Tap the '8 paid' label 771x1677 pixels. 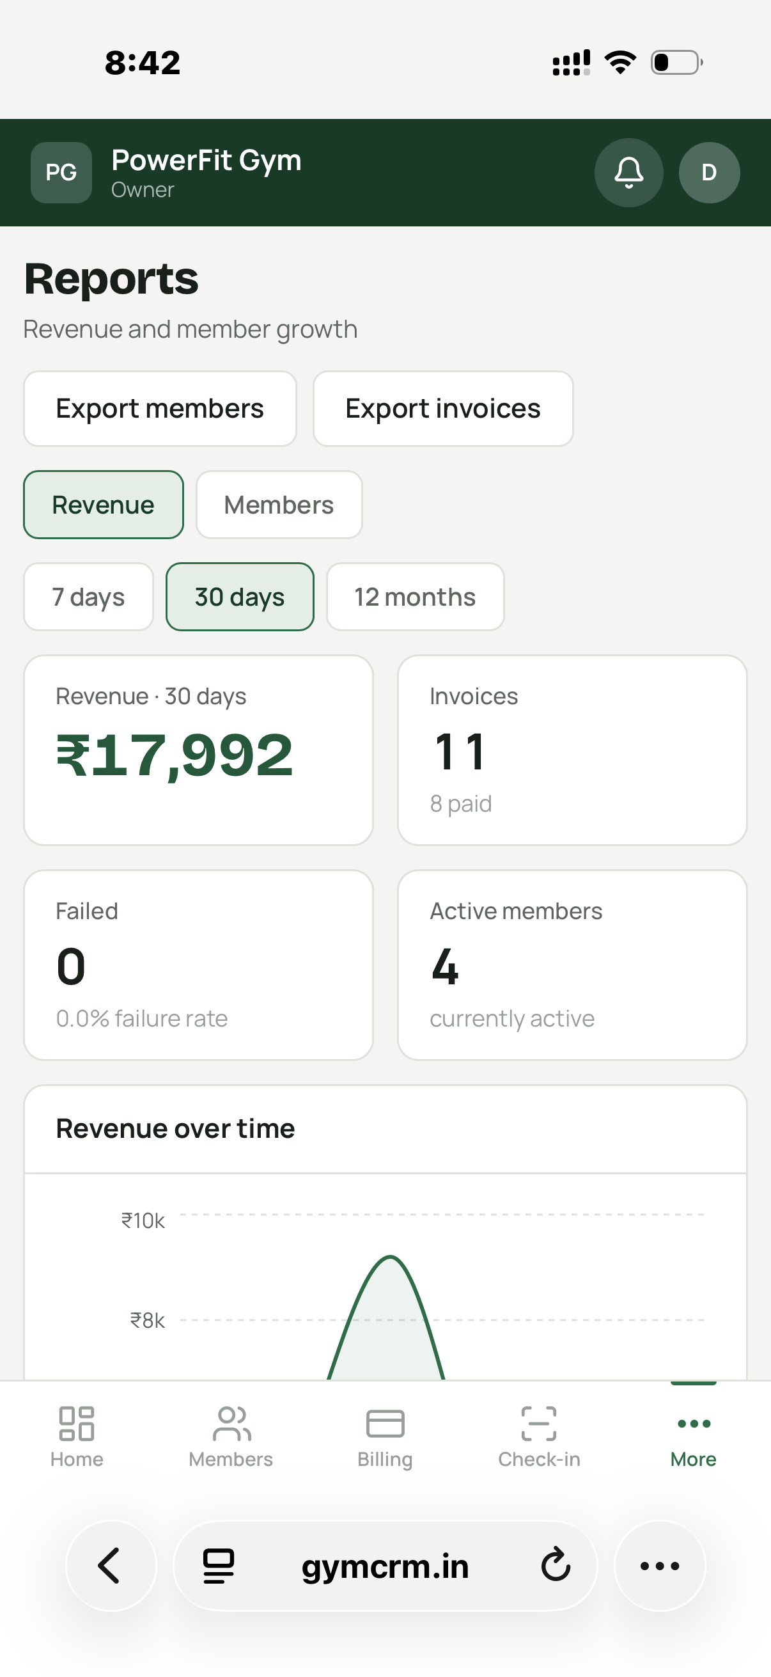461,804
